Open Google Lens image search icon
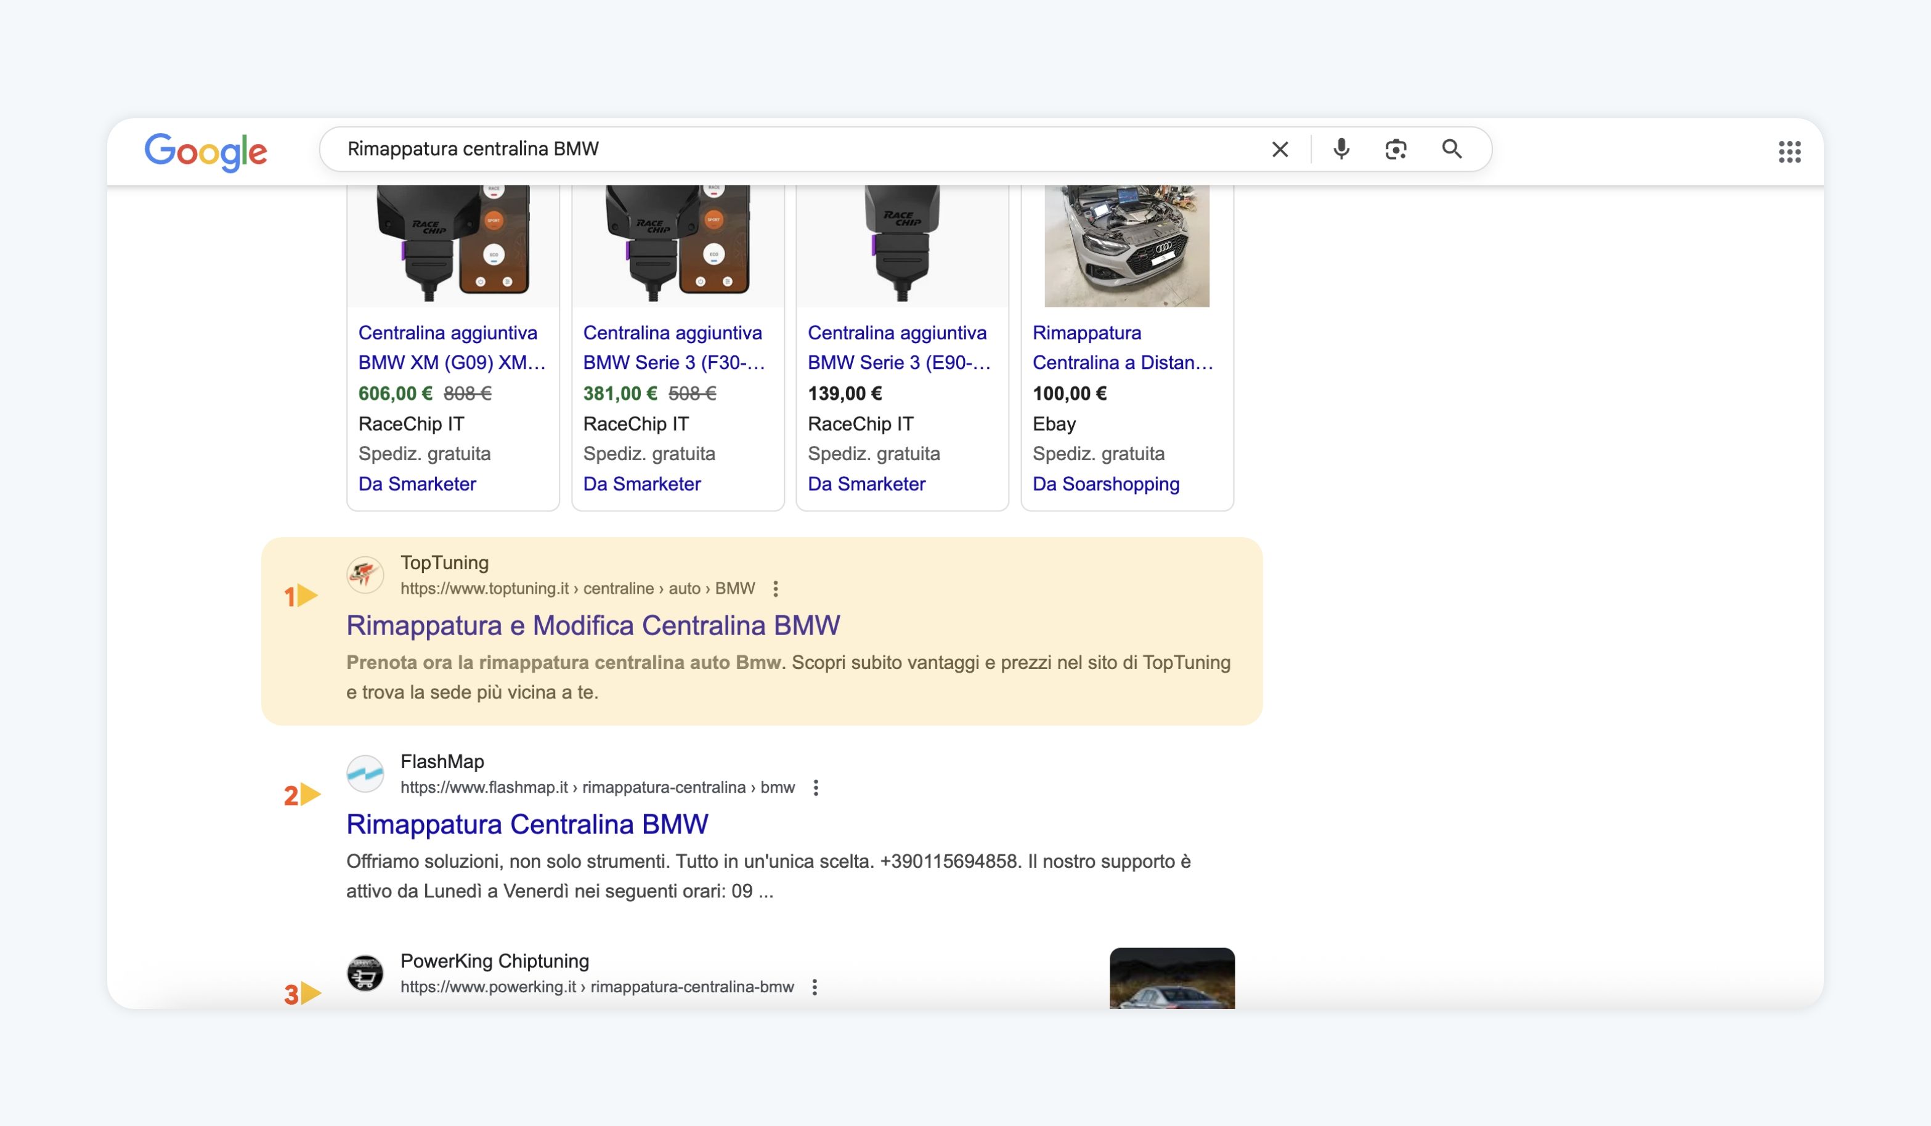The image size is (1931, 1126). tap(1396, 149)
